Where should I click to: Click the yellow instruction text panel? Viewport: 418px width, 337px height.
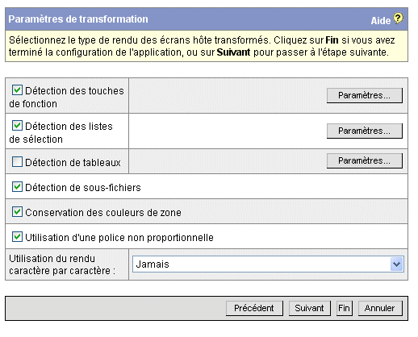tap(207, 46)
